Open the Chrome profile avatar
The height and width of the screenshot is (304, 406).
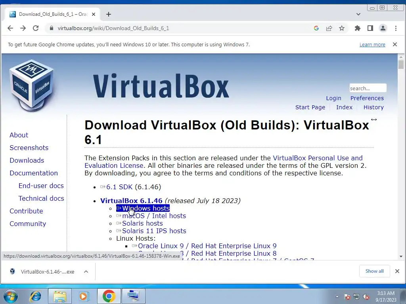(x=383, y=28)
